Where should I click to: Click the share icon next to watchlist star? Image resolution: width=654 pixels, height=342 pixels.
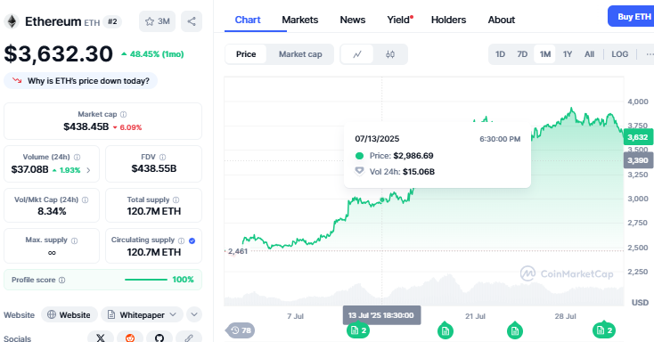(192, 21)
